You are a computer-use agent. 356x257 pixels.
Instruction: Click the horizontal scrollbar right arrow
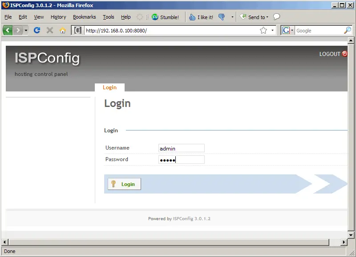tap(344, 242)
